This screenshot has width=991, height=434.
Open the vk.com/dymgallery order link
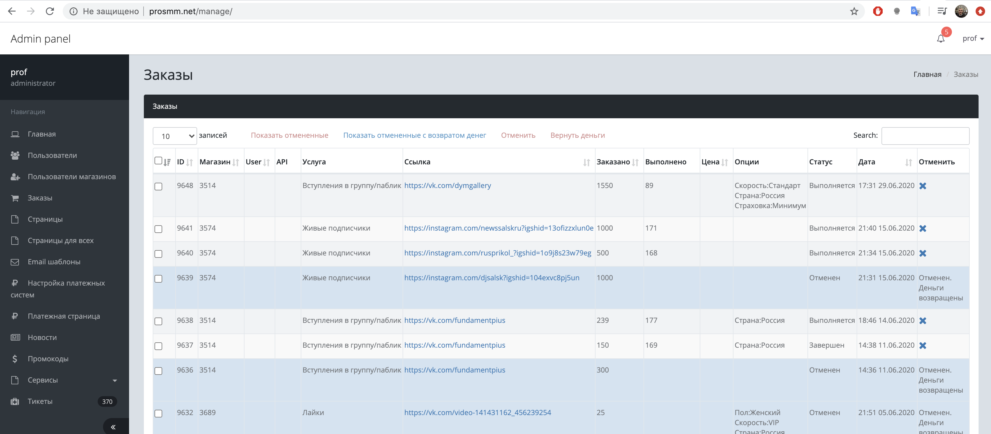(448, 185)
